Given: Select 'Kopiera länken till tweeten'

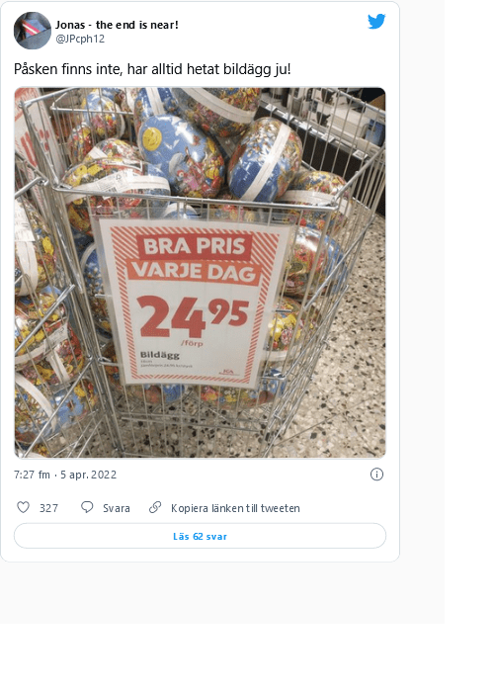Looking at the screenshot, I should coord(235,508).
